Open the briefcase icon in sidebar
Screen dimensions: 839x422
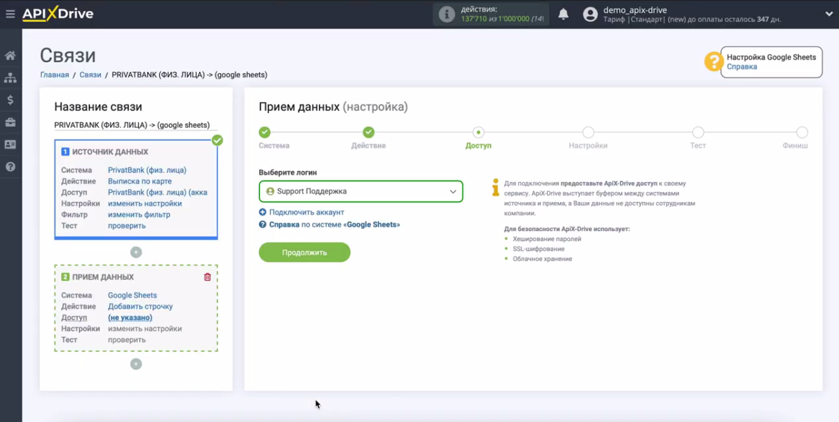pos(11,122)
